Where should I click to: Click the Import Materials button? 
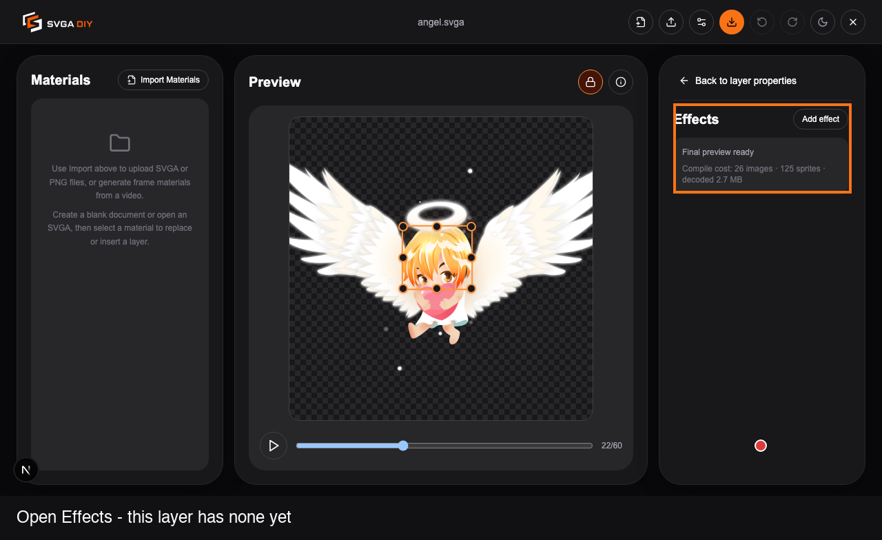[163, 80]
